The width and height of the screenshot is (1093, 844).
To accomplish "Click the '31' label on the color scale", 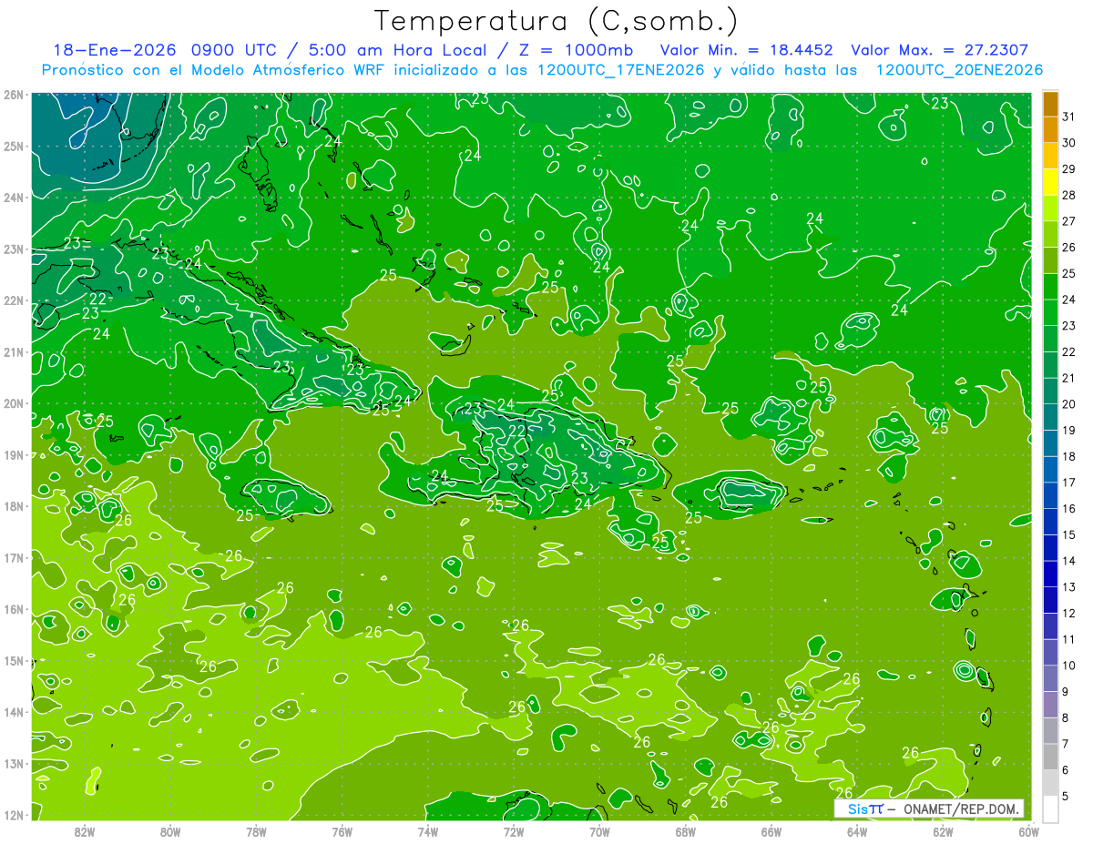I will pyautogui.click(x=1068, y=117).
